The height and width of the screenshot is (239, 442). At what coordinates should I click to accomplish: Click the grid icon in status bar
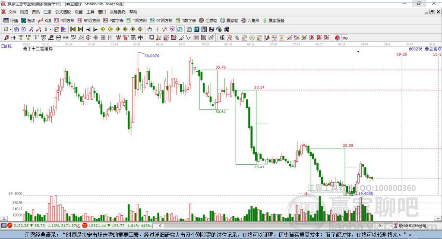click(3, 226)
